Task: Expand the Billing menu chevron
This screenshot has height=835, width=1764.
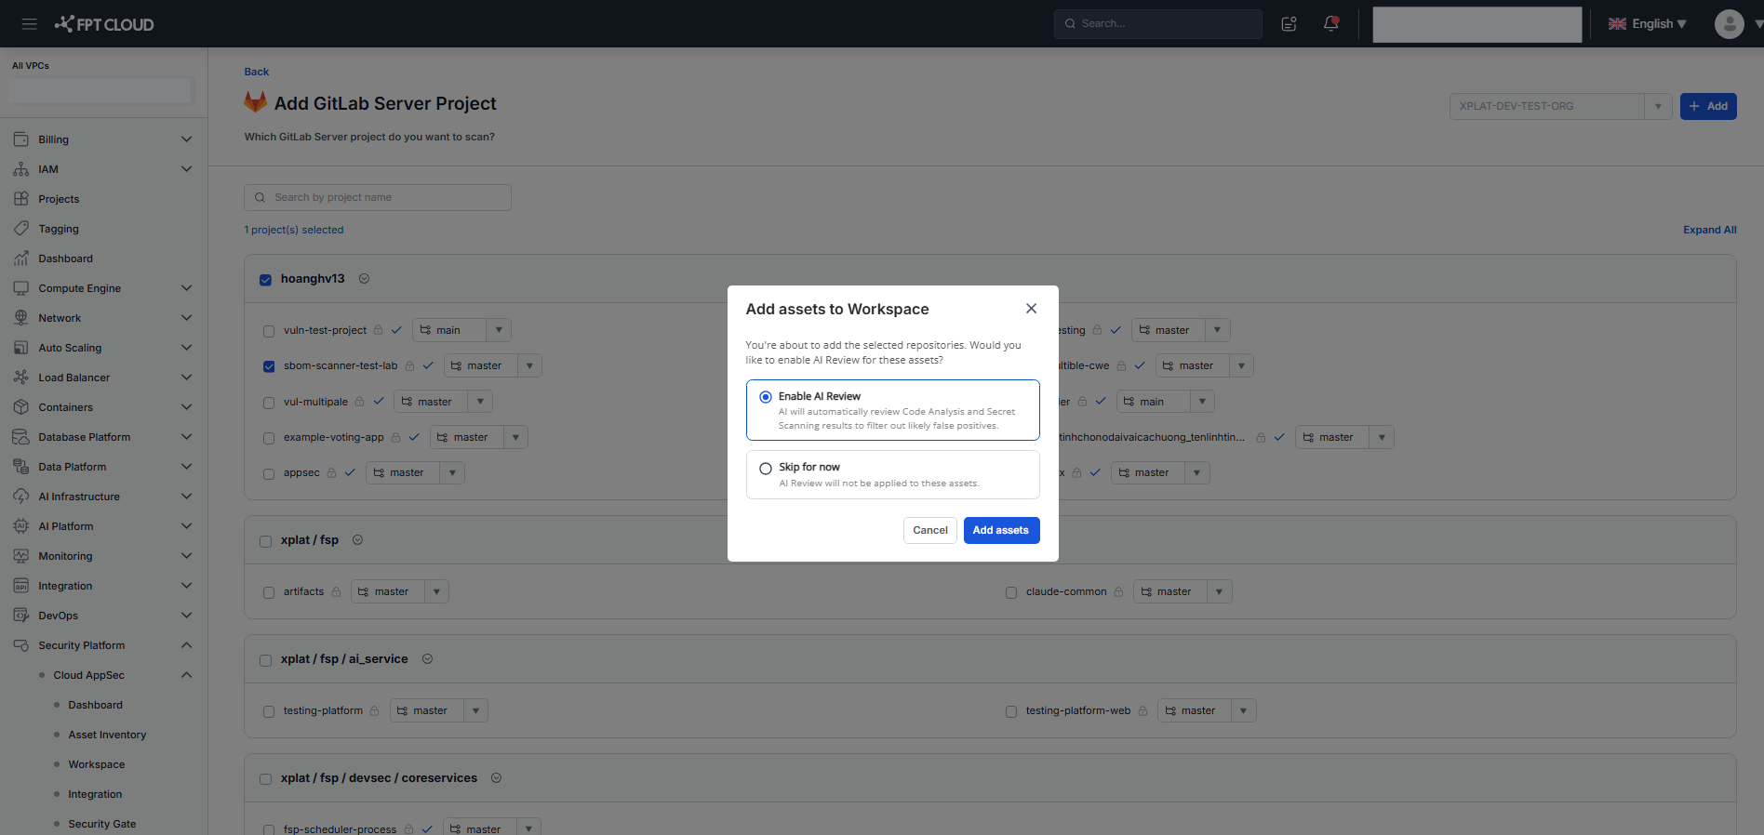Action: point(186,139)
